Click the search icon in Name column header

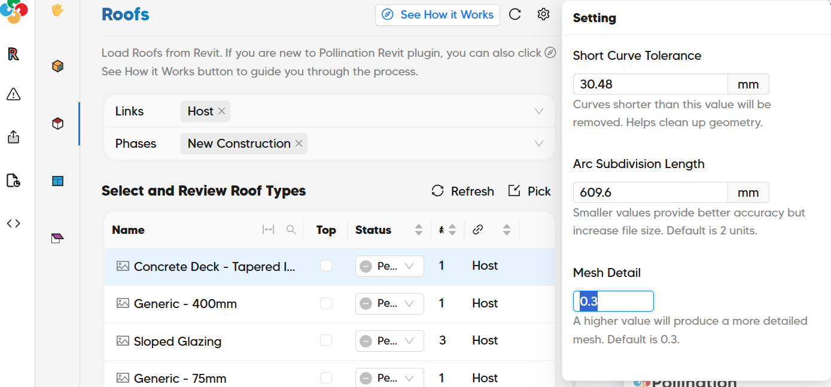(x=291, y=230)
